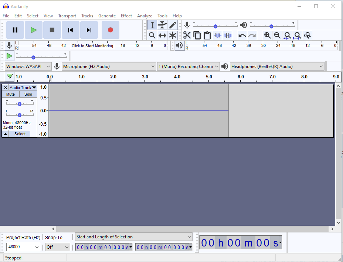Click the Silence audio selection icon
Screen dimensions: 343x262
point(228,35)
